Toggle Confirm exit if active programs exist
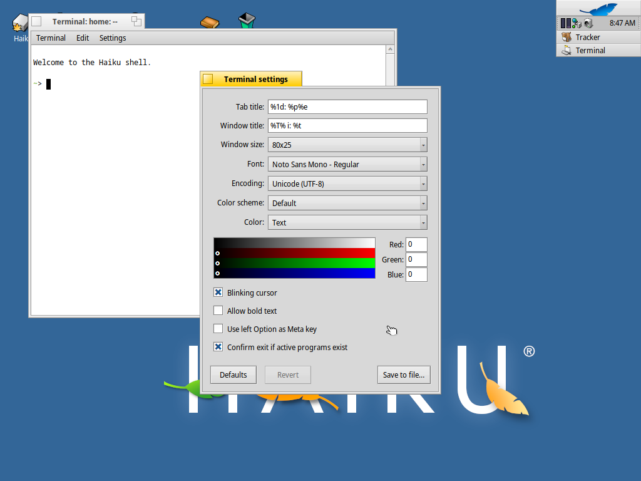The height and width of the screenshot is (481, 641). [218, 347]
